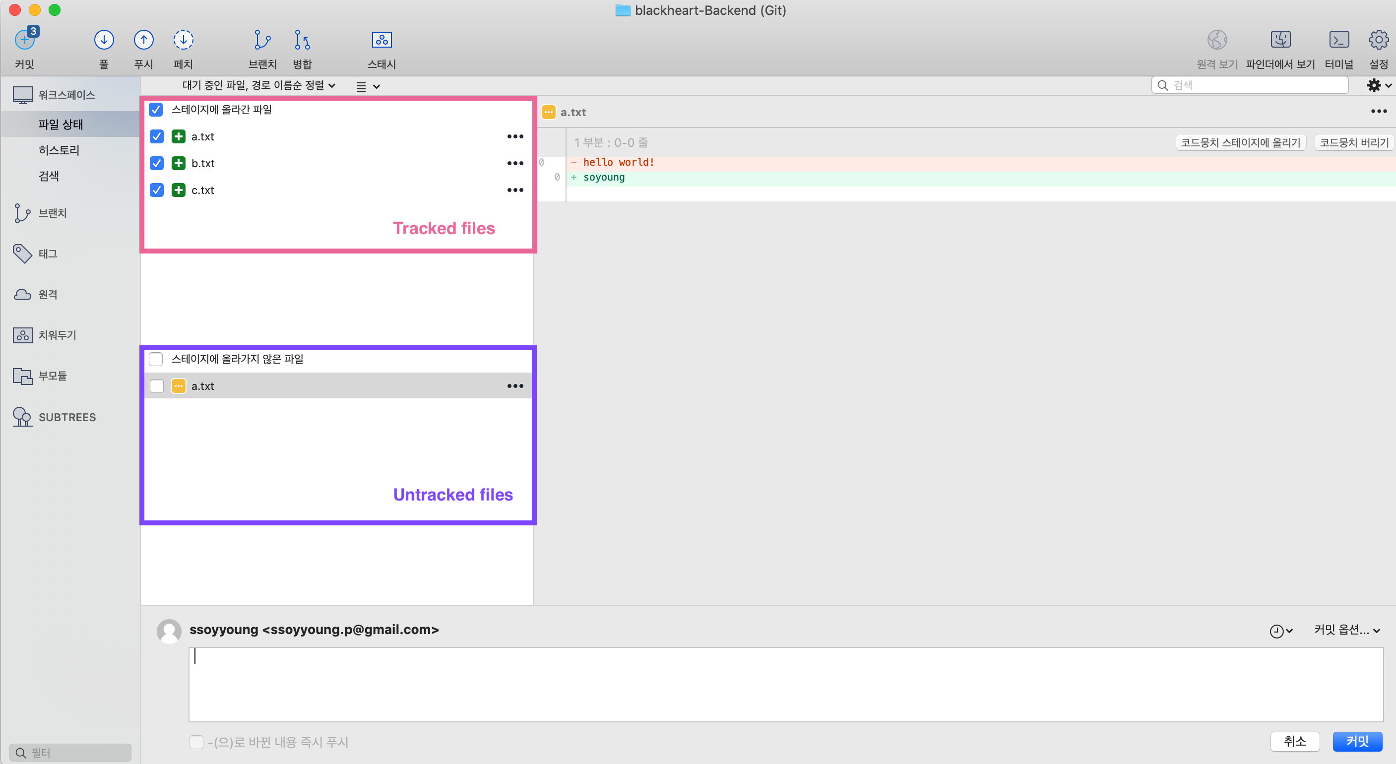The width and height of the screenshot is (1396, 764).
Task: Click the Stage hunk (코드뭉치 스테이지에 올리기) button
Action: (1240, 142)
